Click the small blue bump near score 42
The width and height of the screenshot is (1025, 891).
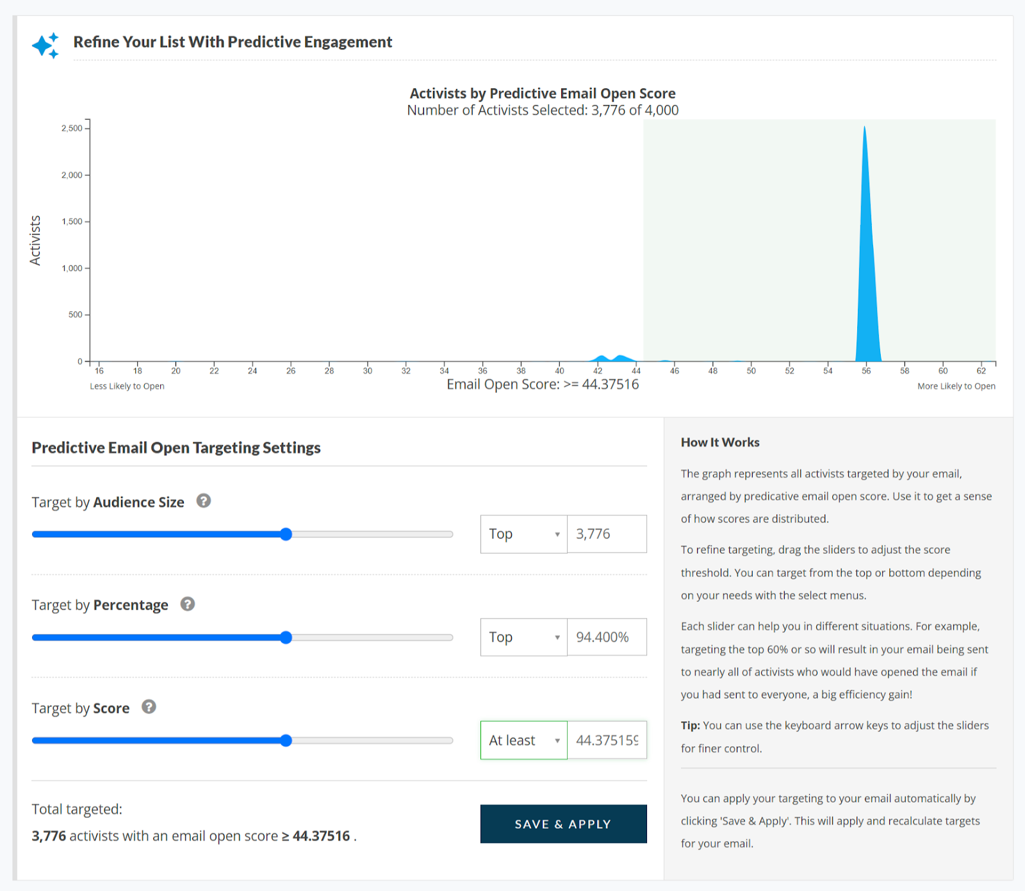(601, 358)
